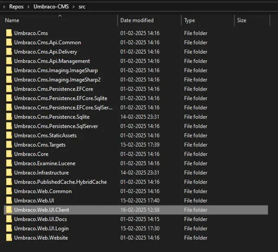This screenshot has height=252, width=278.
Task: Select the Umbraco.PublishedCache.HybridCache folder name
Action: click(x=60, y=182)
